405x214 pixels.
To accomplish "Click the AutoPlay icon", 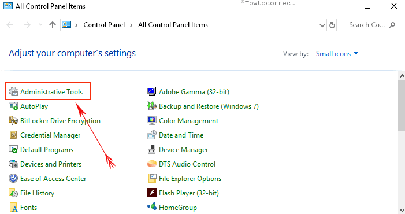I will click(13, 106).
